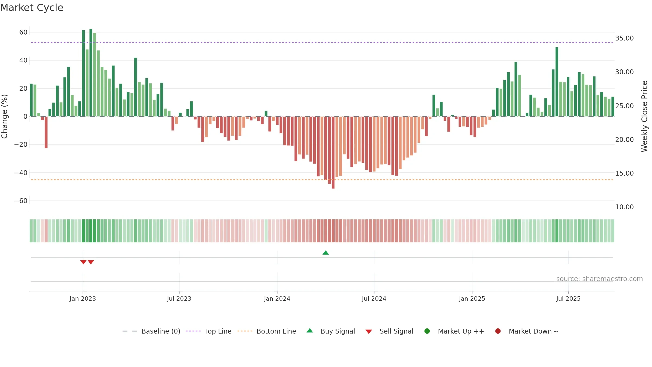Toggle the Baseline (0) legend entry

tap(151, 331)
